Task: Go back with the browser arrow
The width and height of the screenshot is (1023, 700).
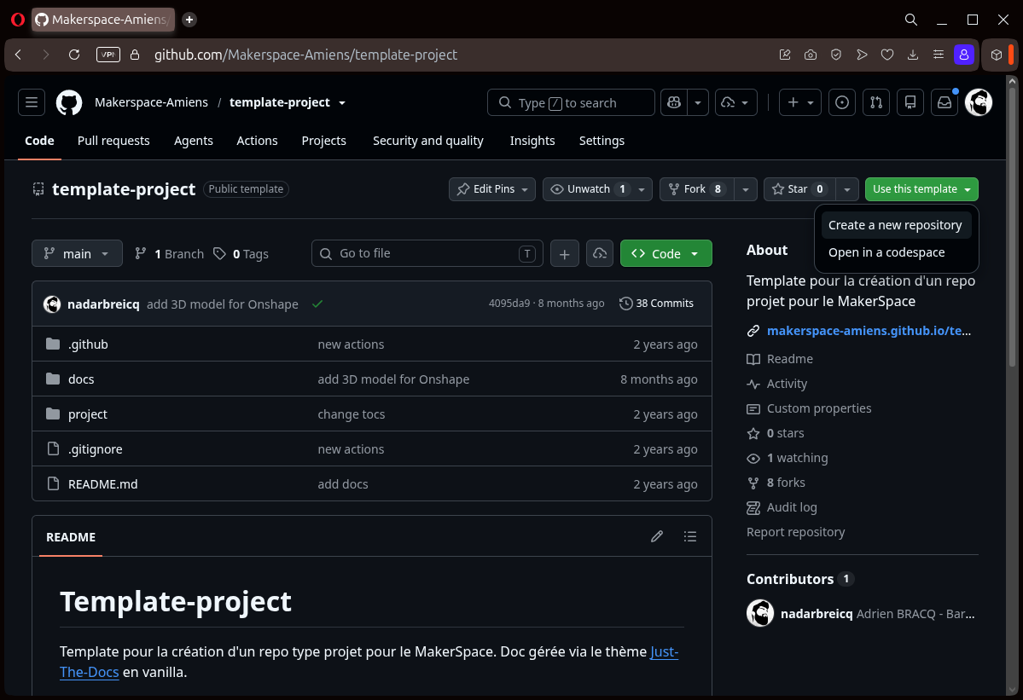Action: click(18, 55)
